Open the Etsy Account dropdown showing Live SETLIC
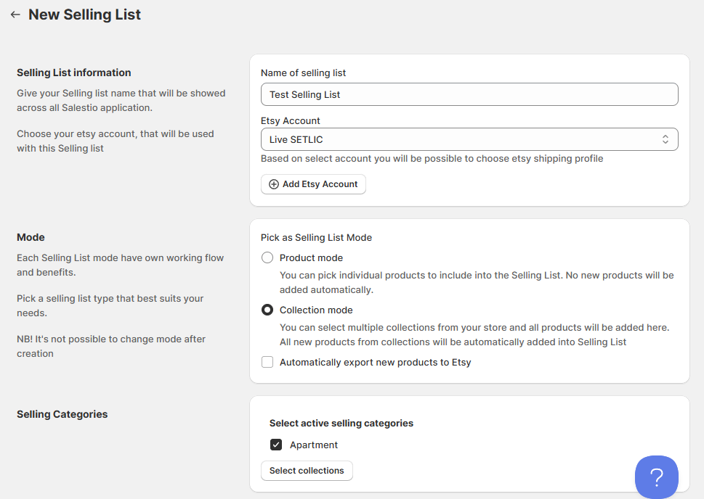 (x=469, y=139)
